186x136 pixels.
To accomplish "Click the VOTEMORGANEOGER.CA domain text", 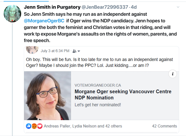I will [98, 85].
